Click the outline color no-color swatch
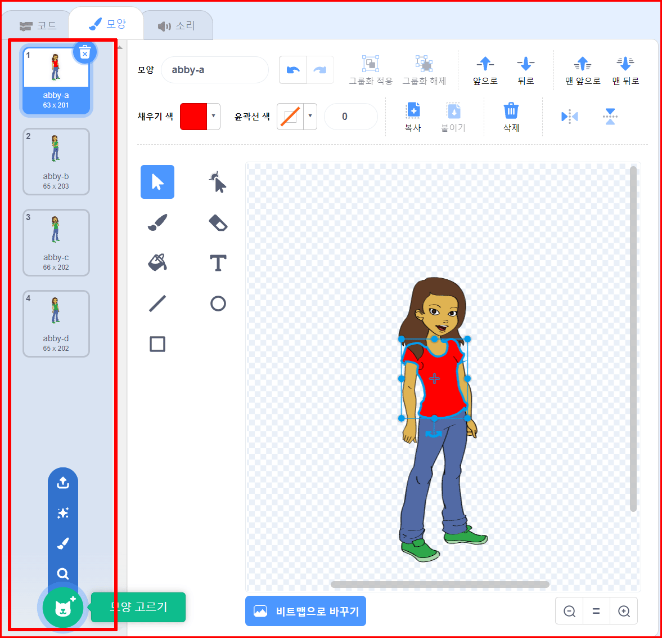 point(290,116)
